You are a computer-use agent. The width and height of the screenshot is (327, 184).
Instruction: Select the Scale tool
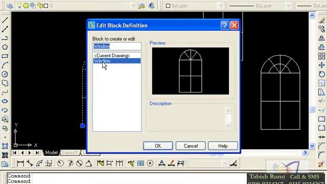click(x=321, y=83)
